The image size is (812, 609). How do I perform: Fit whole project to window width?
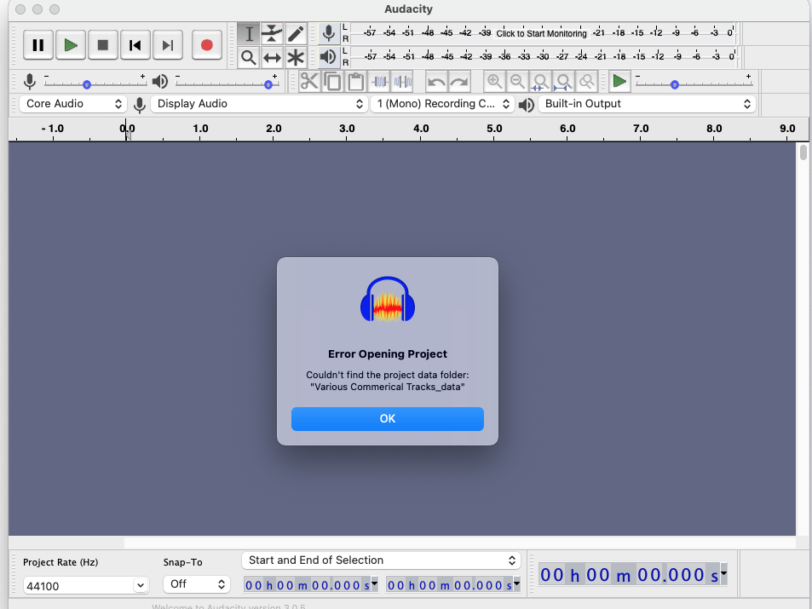(563, 81)
